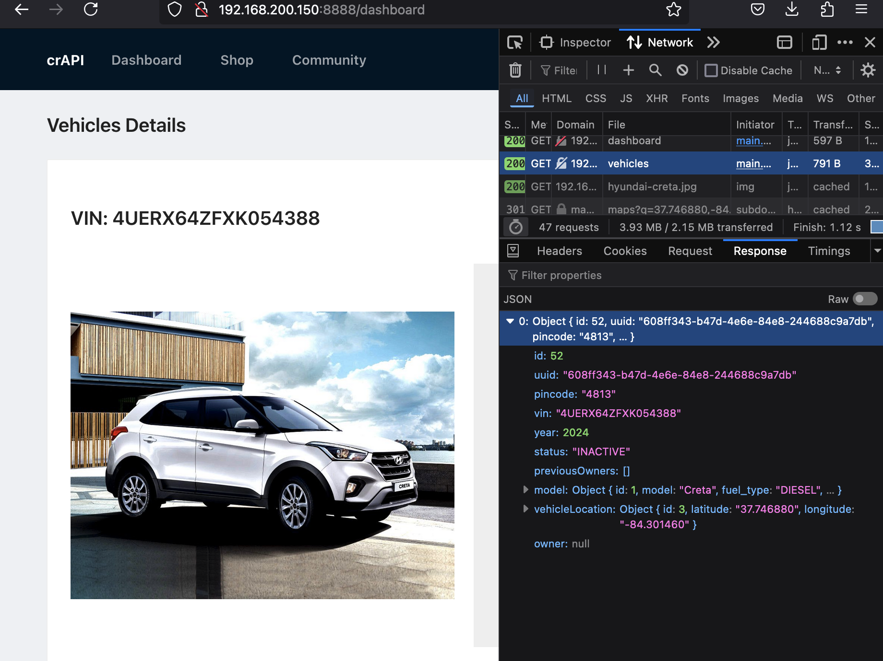
Task: Expand the vehicleLocation object node
Action: tap(525, 509)
